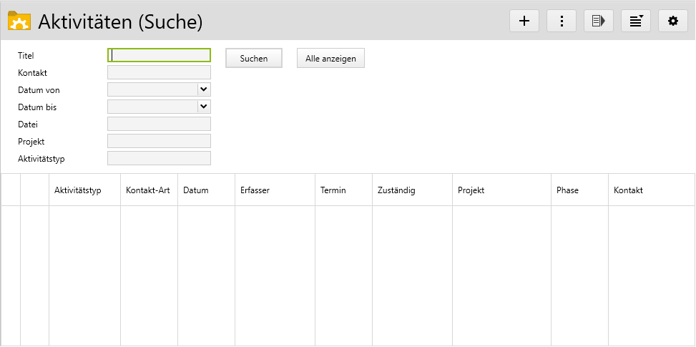Expand the Datum bis dropdown

pos(204,107)
